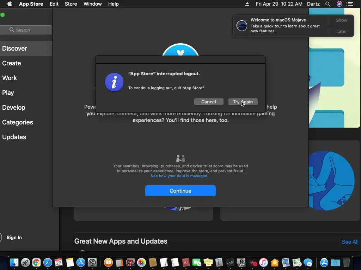The image size is (361, 270).
Task: Click Show on Mojave notification
Action: [341, 20]
